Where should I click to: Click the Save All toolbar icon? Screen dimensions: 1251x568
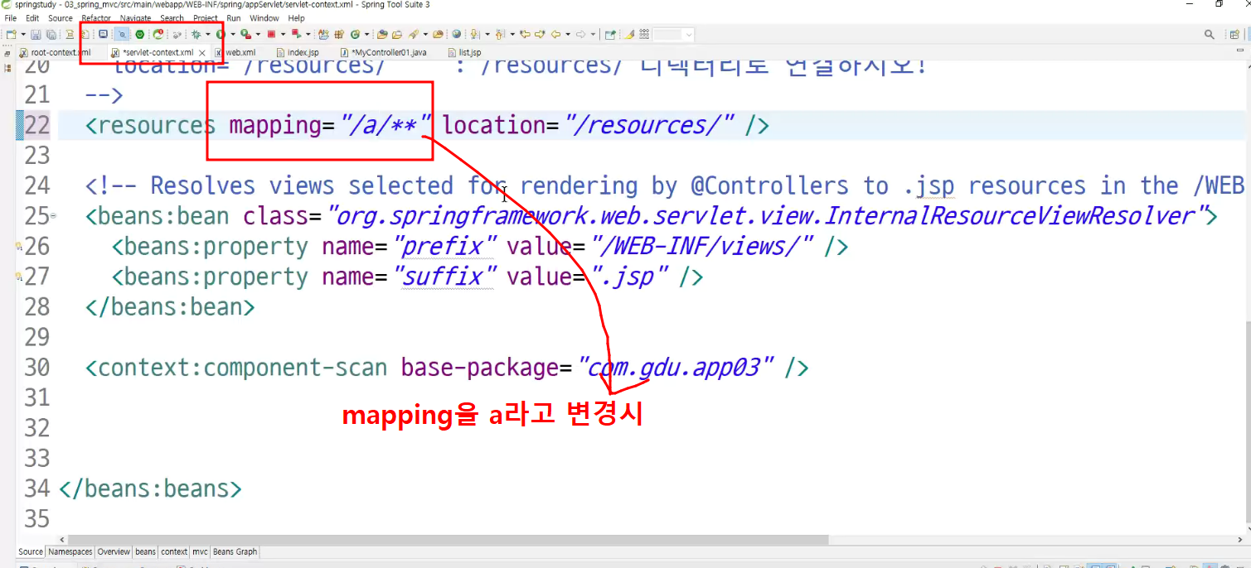(51, 34)
